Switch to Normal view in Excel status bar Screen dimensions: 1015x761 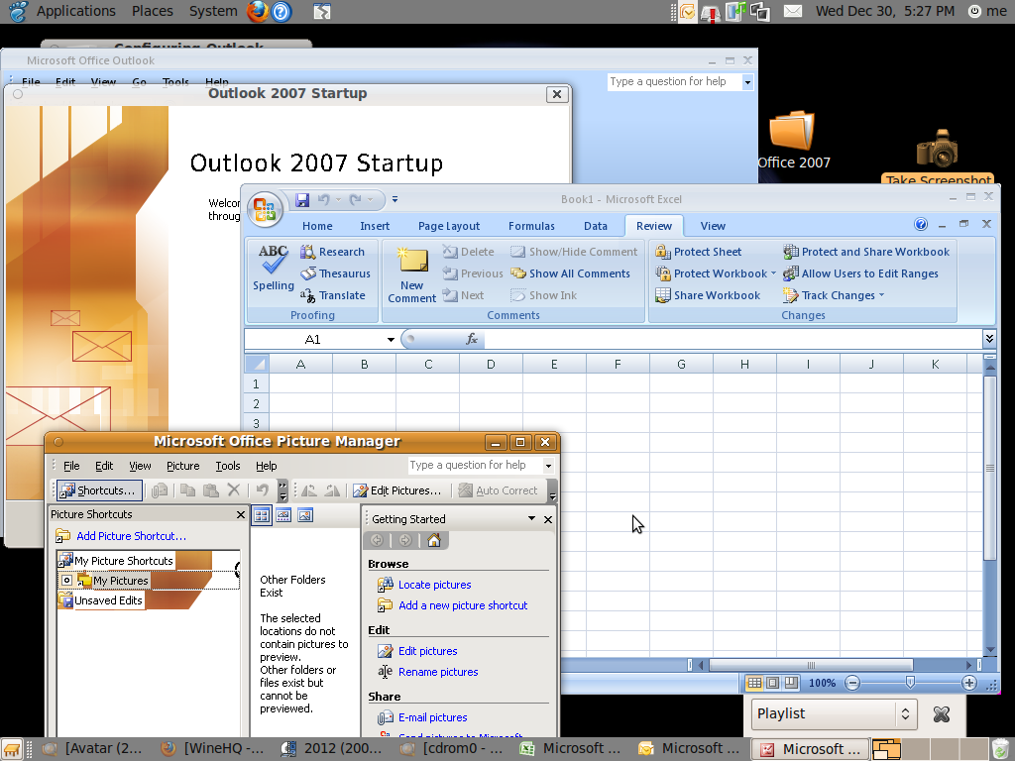(754, 683)
